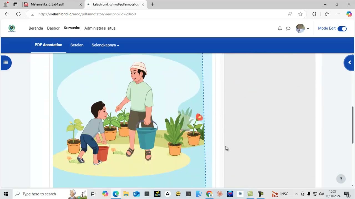The image size is (355, 199).
Task: Open Read aloud icon in address bar
Action: (290, 14)
